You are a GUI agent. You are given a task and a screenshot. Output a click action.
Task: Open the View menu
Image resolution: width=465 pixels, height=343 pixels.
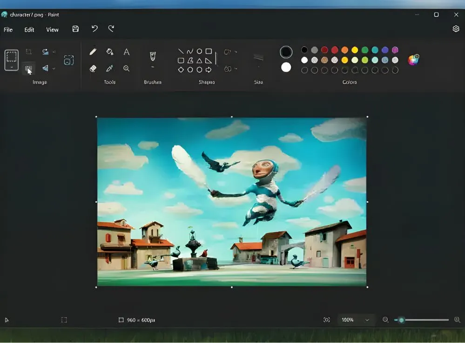[52, 29]
